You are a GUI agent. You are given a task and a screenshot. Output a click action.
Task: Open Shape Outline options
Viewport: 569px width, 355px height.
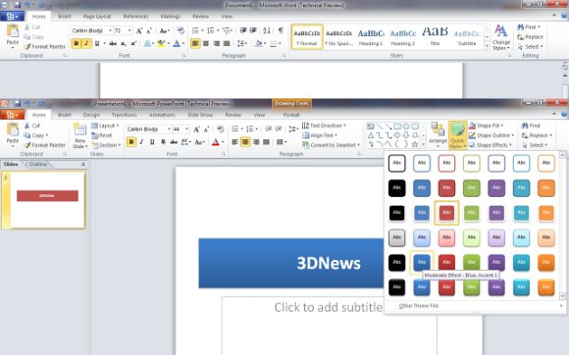491,135
